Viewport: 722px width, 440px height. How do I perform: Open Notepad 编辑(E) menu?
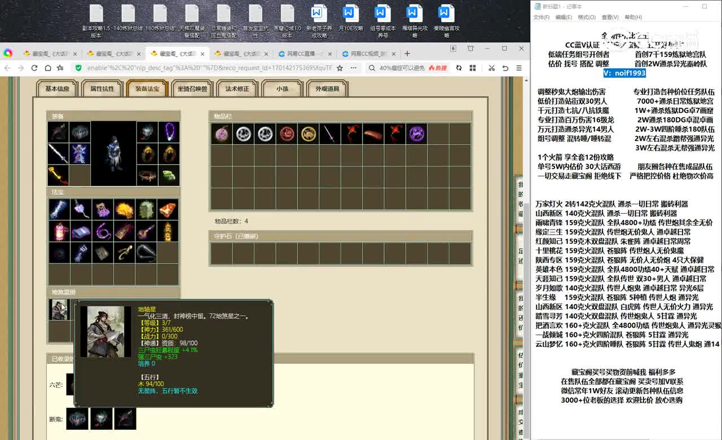563,17
